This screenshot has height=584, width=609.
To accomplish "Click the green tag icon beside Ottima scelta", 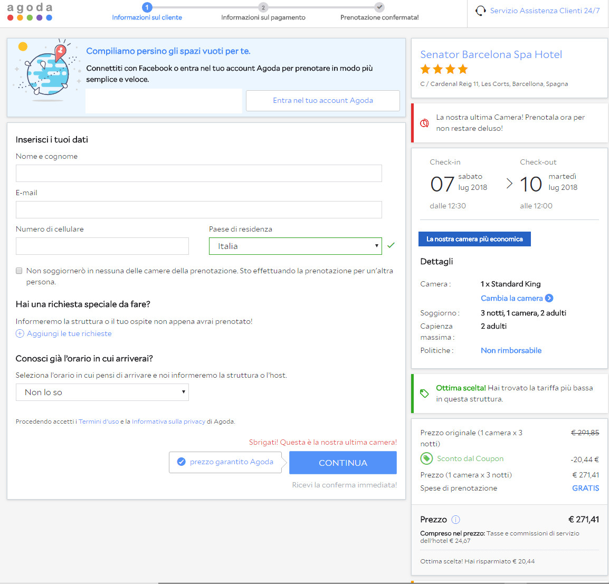I will (424, 394).
